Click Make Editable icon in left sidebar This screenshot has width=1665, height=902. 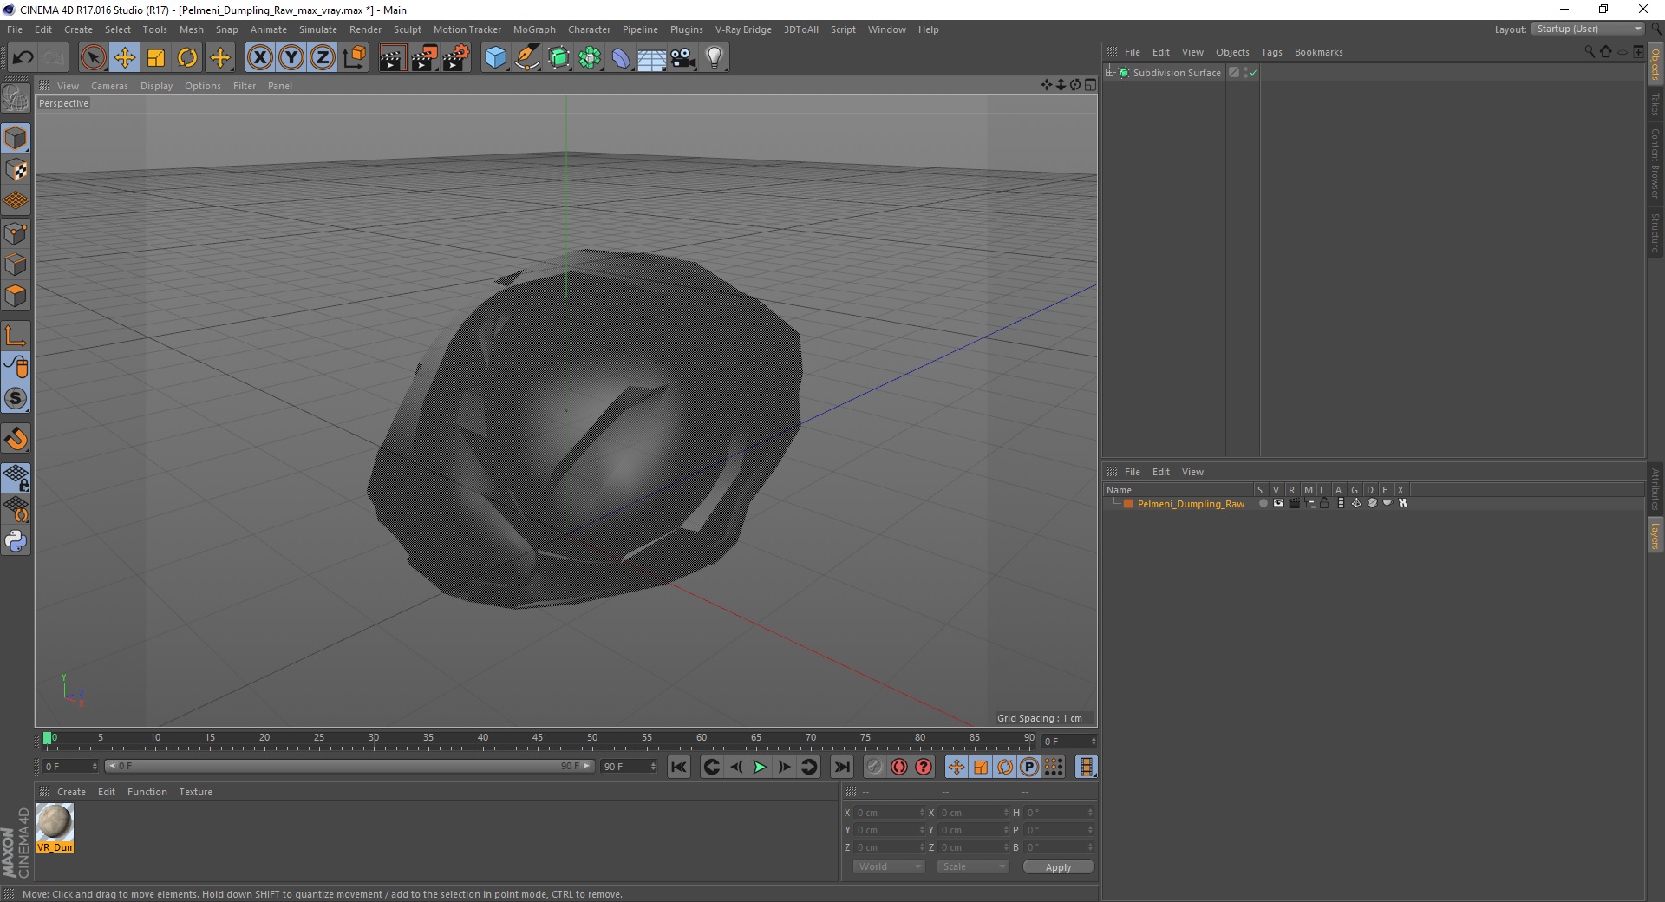click(x=16, y=99)
